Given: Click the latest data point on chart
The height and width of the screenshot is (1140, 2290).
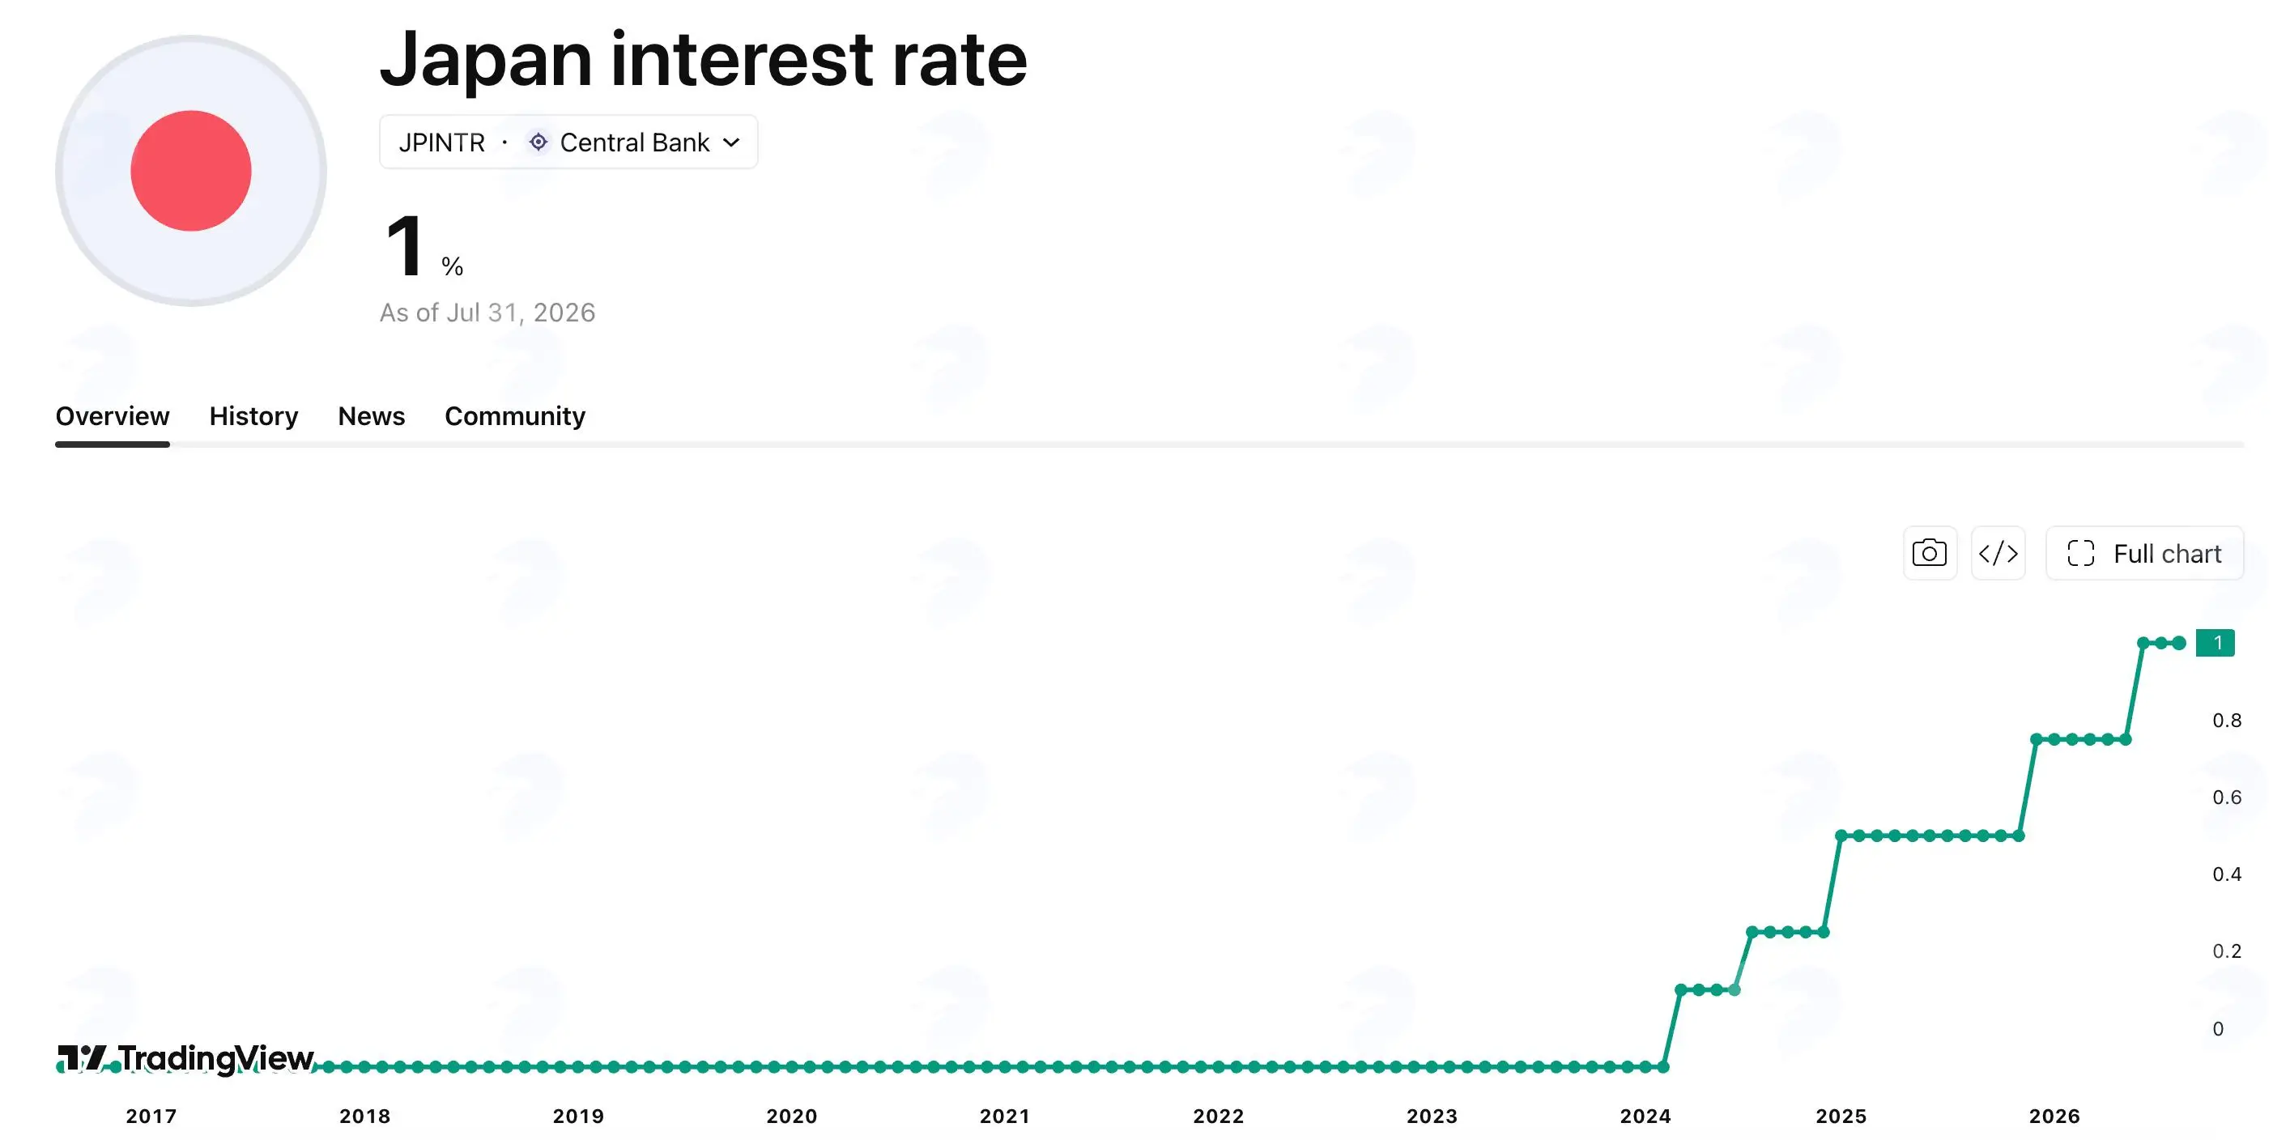Looking at the screenshot, I should click(x=2179, y=642).
